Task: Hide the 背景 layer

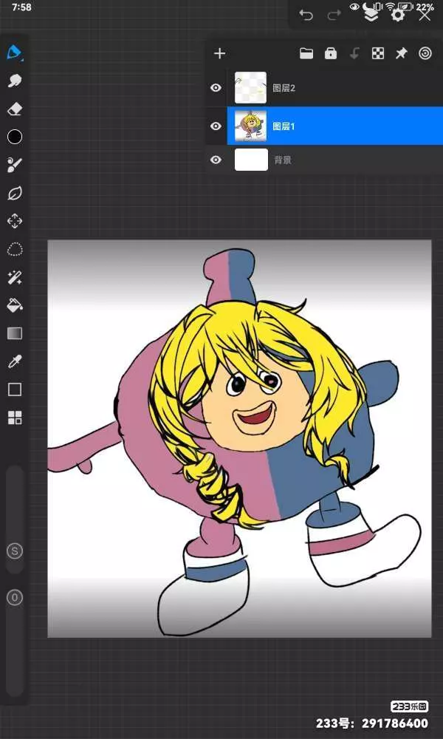Action: click(216, 160)
